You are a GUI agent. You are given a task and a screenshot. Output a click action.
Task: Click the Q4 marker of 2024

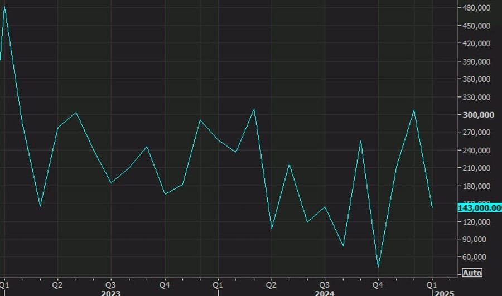coord(378,283)
